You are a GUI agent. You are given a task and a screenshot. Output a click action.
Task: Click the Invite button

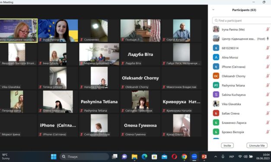(x=227, y=146)
